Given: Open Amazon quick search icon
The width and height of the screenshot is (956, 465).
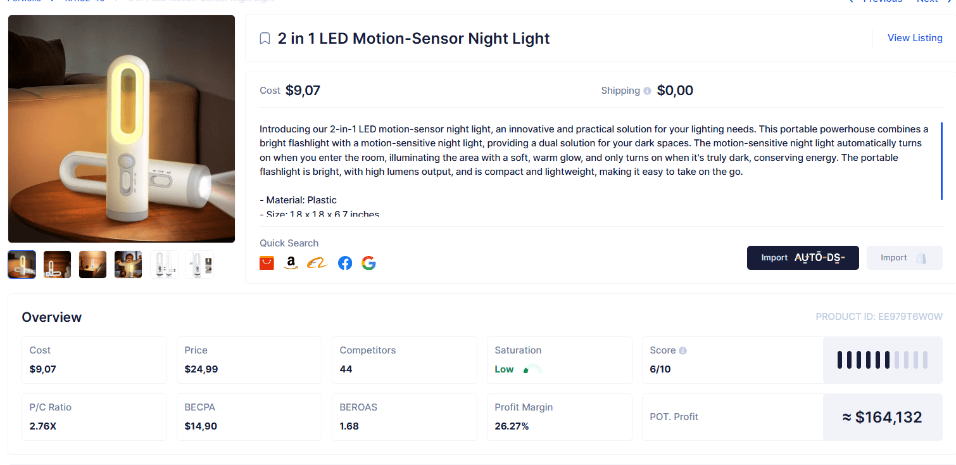Looking at the screenshot, I should (x=291, y=263).
